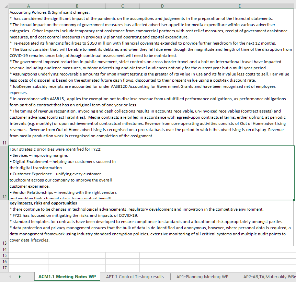Select column B header

click(x=77, y=6)
